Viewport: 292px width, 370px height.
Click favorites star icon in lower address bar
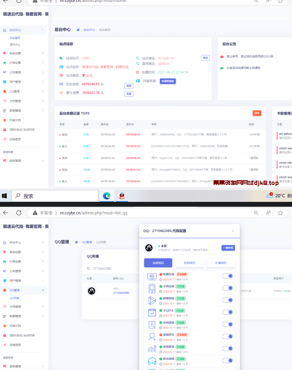click(280, 213)
